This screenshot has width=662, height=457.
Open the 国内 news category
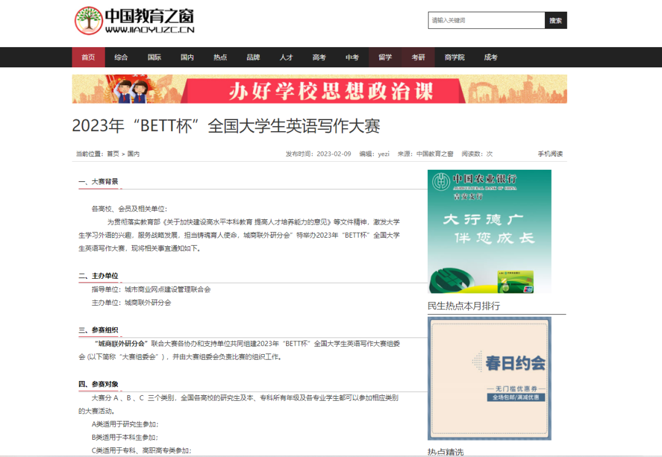[187, 57]
